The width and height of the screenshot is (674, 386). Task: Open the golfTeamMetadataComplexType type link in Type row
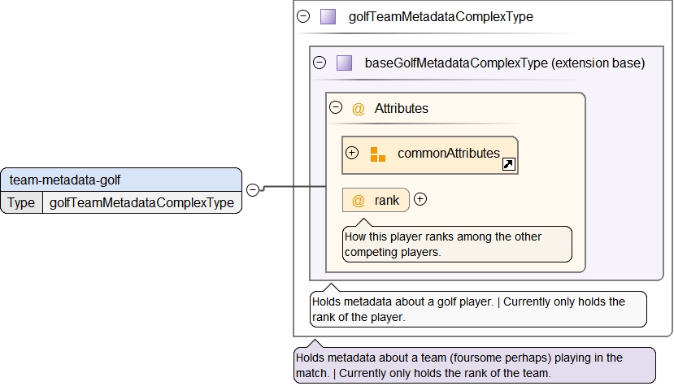tap(141, 203)
